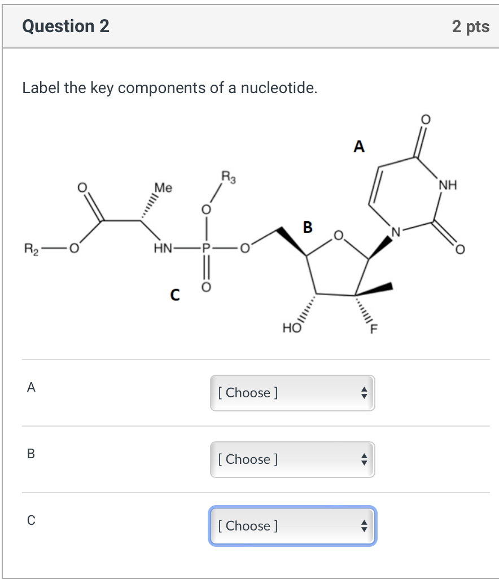The width and height of the screenshot is (499, 579).
Task: Click the row label B below the diagram
Action: pyautogui.click(x=31, y=454)
